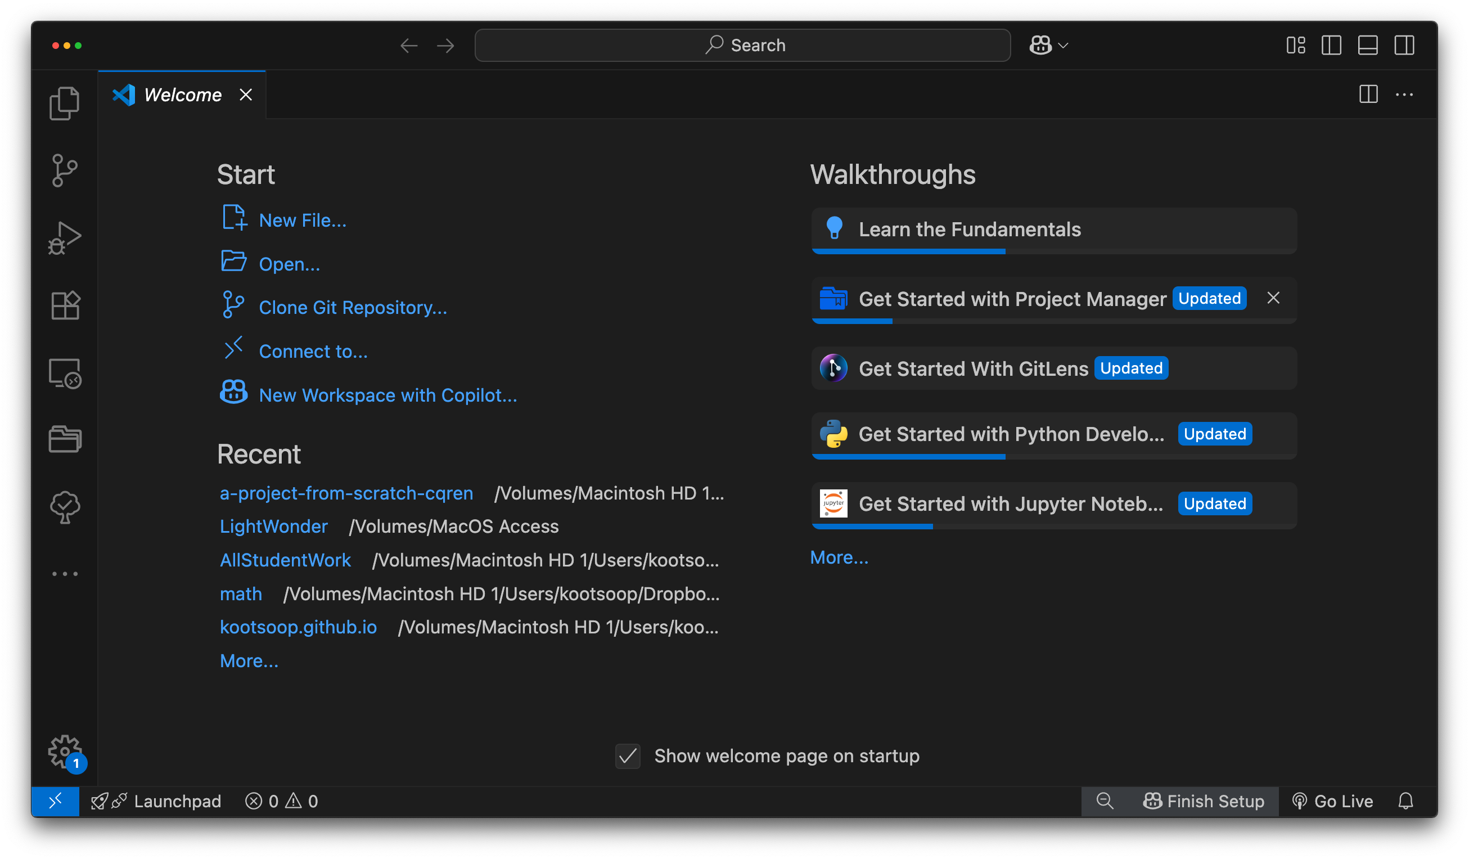
Task: Open Source Control view
Action: (65, 170)
